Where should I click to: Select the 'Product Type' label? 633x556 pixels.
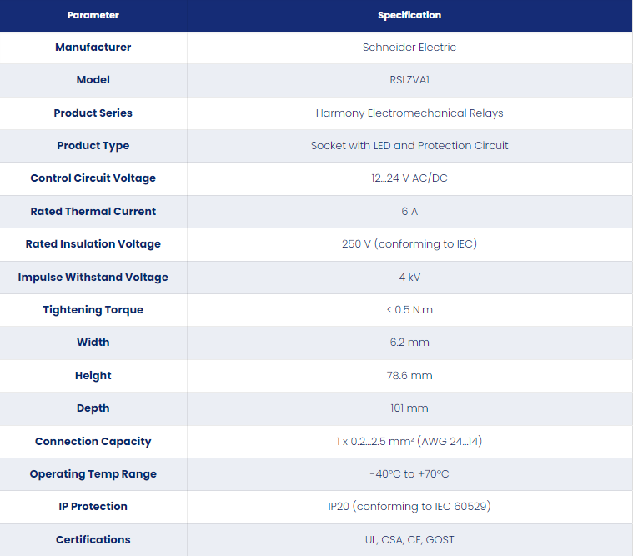[x=93, y=146]
